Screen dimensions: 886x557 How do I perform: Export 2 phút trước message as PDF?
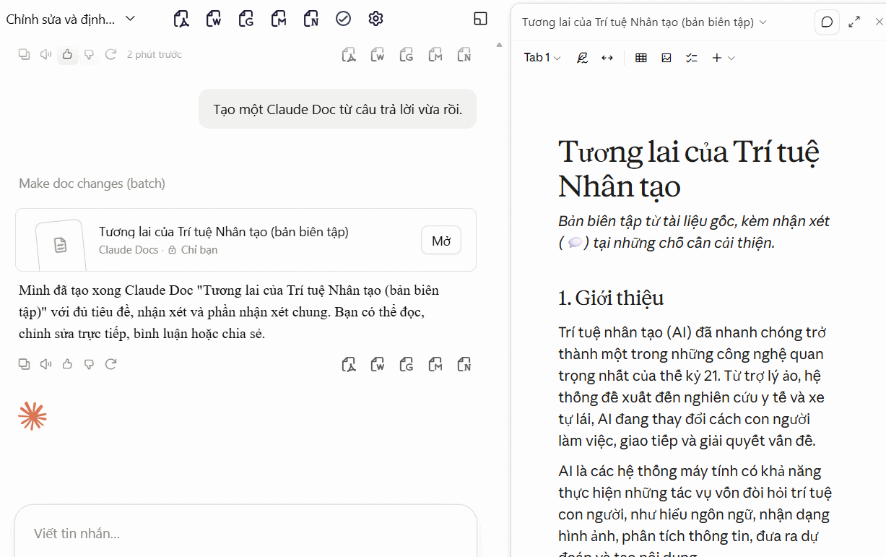tap(349, 54)
